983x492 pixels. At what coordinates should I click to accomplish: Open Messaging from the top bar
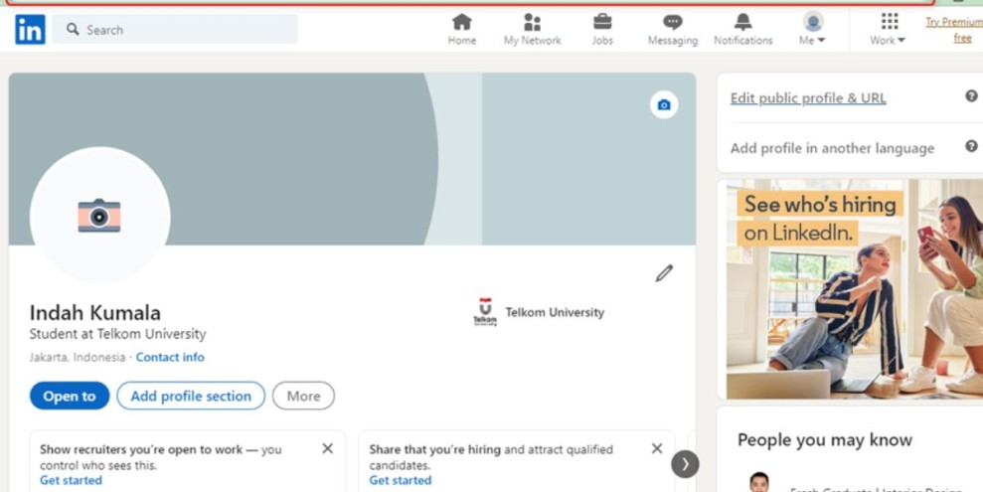(x=673, y=30)
